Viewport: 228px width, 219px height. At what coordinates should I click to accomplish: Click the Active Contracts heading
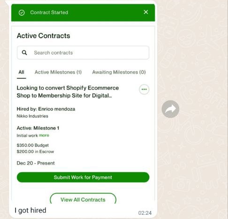[43, 36]
